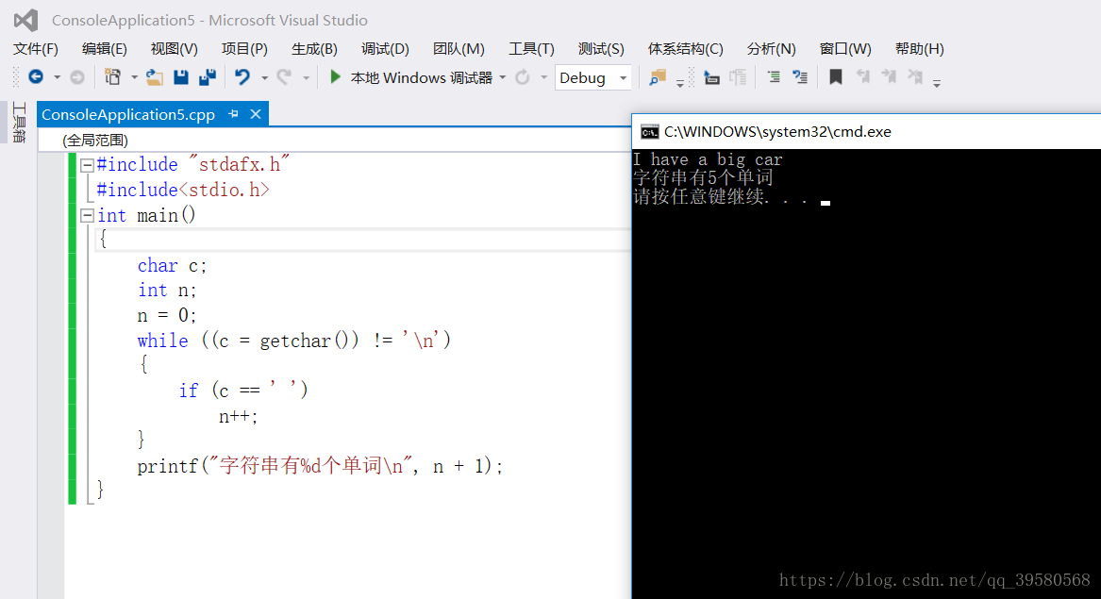Click the Save All icon
The image size is (1101, 599).
[x=208, y=77]
